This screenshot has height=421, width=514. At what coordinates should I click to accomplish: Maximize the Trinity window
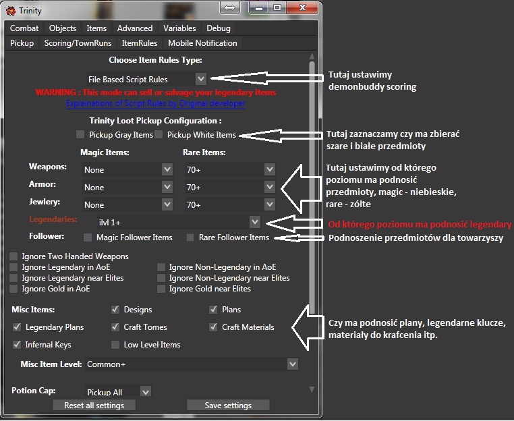click(277, 7)
